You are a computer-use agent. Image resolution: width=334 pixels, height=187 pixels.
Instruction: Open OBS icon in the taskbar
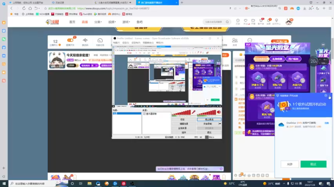point(132,184)
